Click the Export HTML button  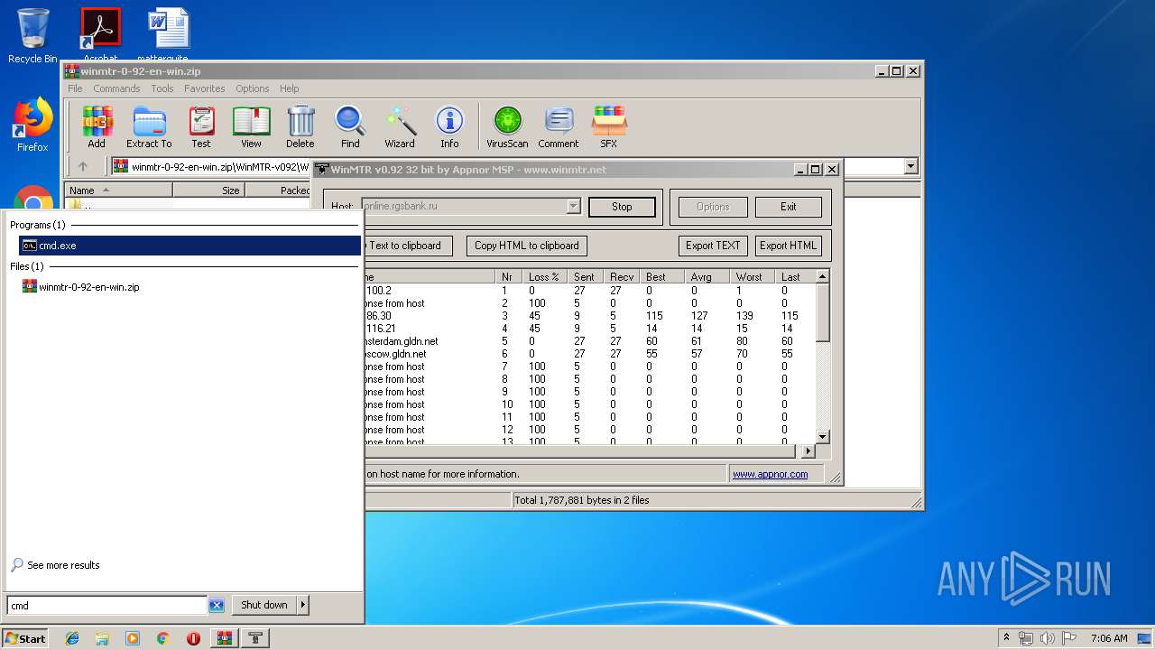coord(788,246)
